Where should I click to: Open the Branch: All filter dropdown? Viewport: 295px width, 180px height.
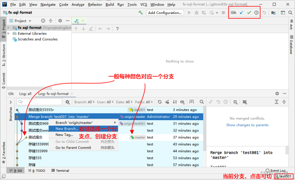[84, 102]
